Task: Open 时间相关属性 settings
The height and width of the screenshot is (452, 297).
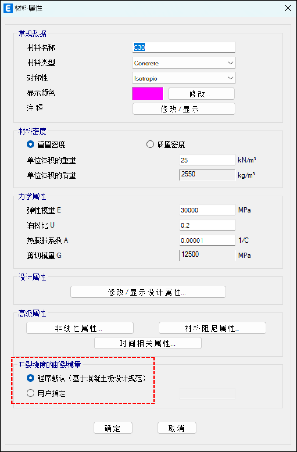Action: 148,343
